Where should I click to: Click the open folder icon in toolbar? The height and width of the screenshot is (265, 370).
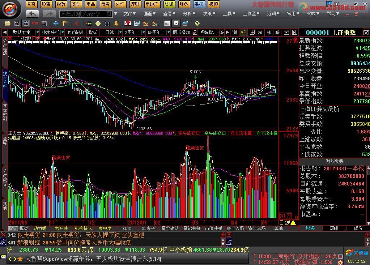8,23
